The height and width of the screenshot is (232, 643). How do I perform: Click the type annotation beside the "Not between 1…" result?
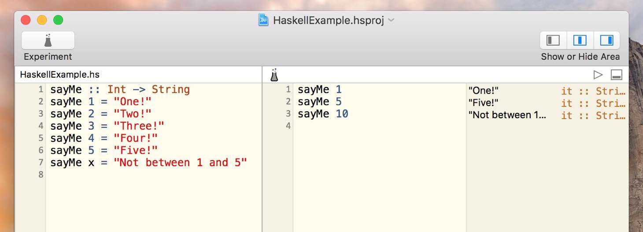593,116
